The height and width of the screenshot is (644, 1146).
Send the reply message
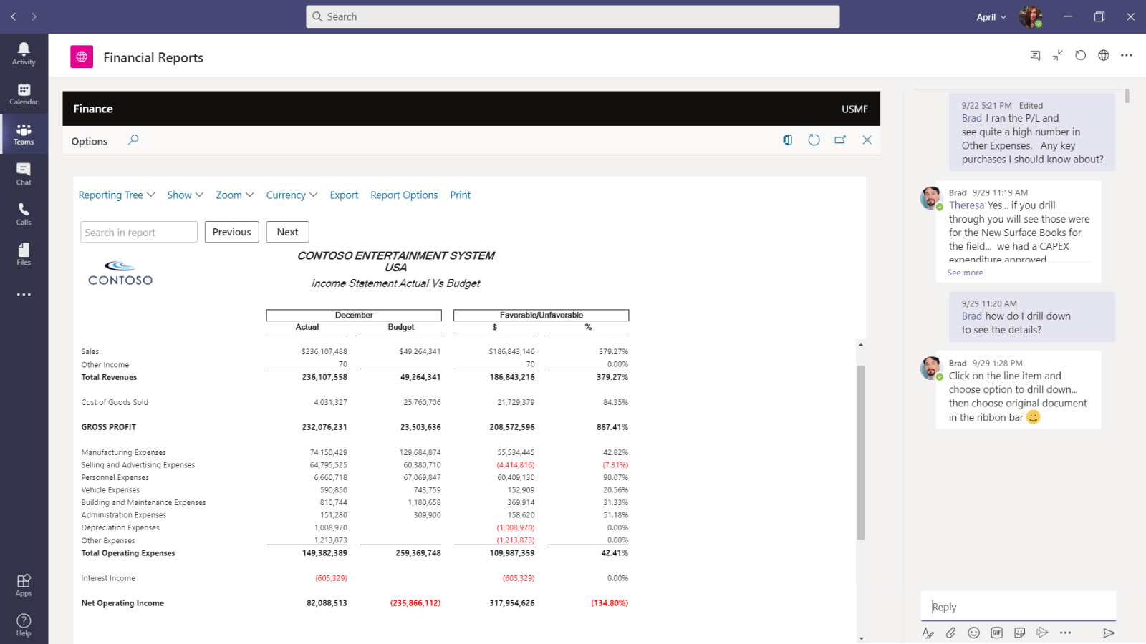1109,633
